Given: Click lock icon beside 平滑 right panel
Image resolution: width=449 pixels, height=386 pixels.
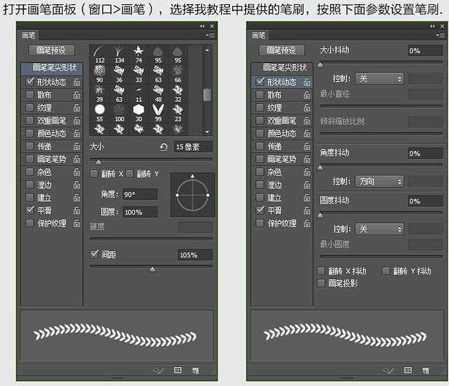Looking at the screenshot, I should [x=306, y=210].
